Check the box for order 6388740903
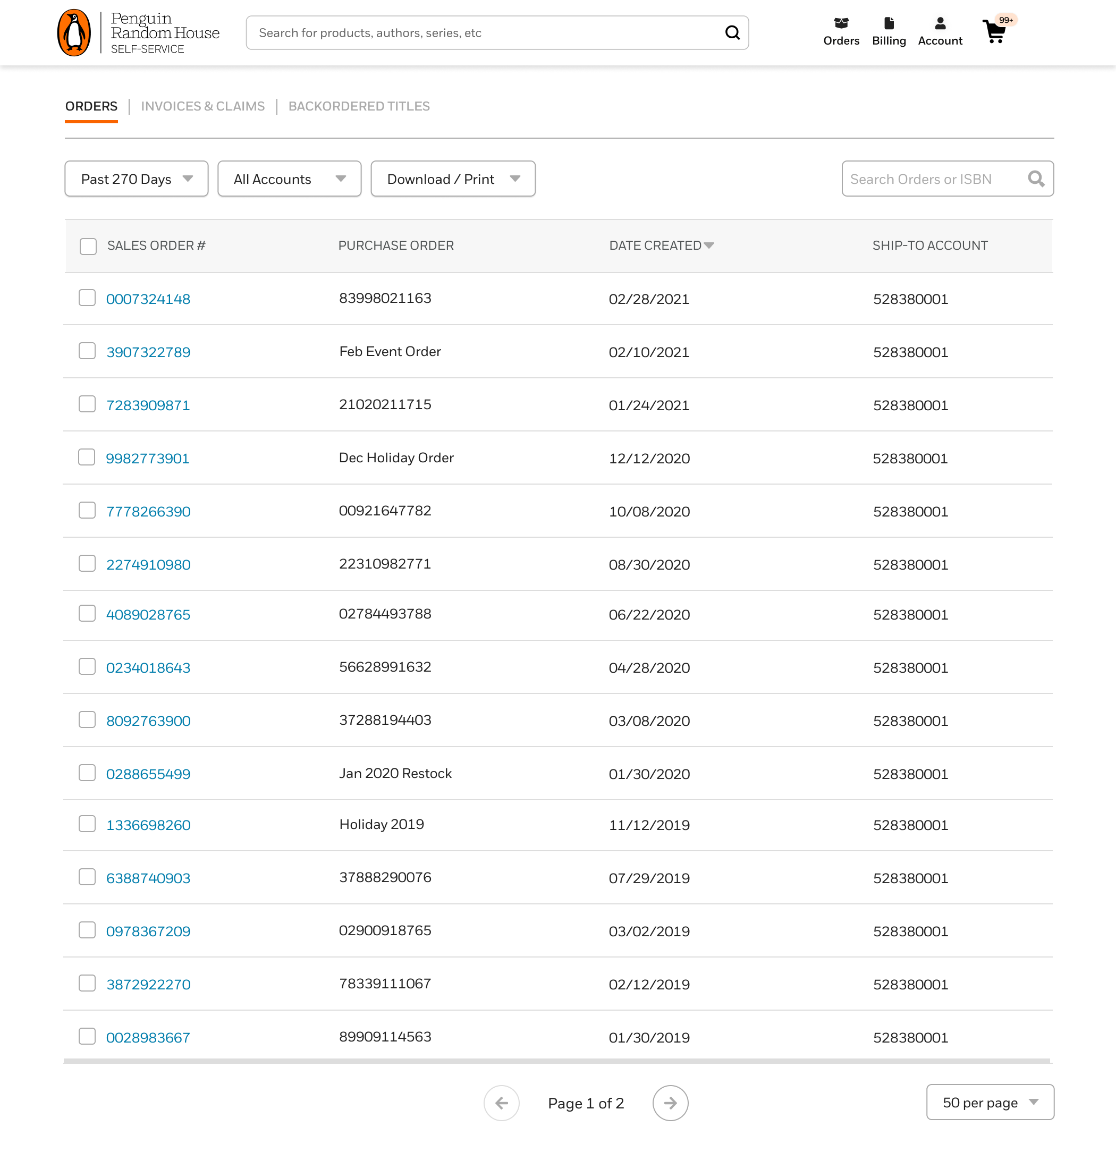 (87, 877)
